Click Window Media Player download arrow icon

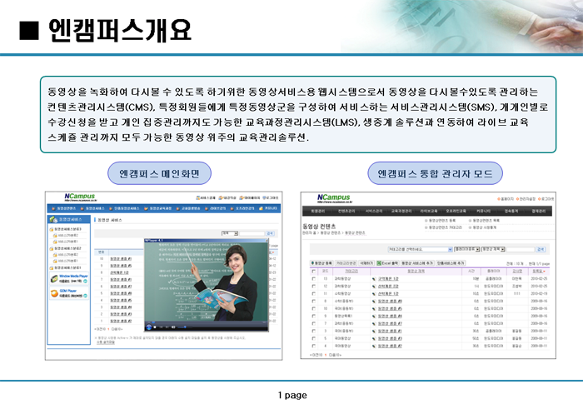[x=85, y=282]
